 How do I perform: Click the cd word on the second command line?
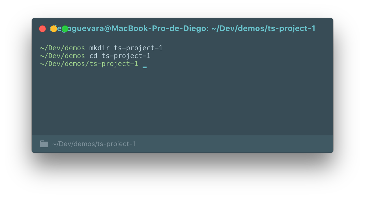94,56
